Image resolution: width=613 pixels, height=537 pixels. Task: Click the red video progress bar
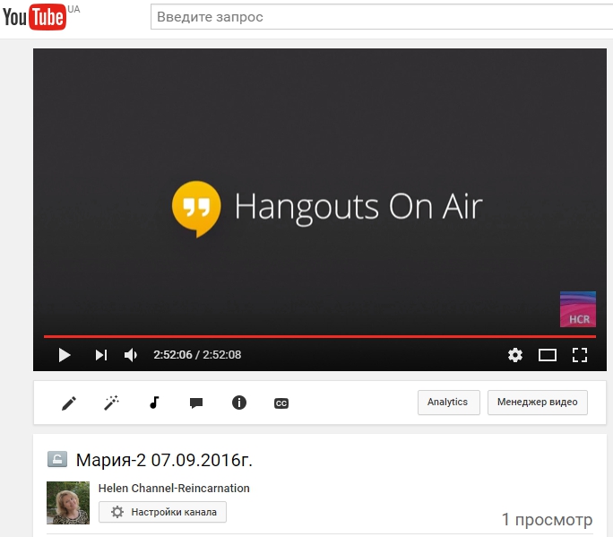319,336
